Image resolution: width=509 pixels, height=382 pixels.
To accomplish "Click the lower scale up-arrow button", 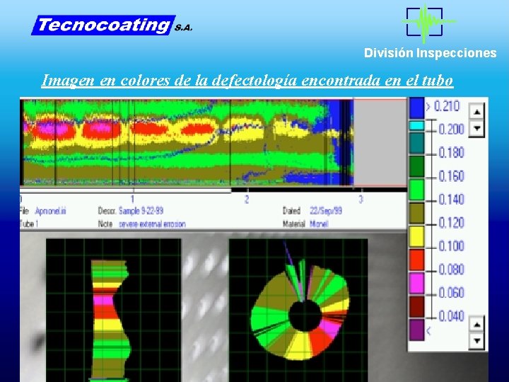I will (x=476, y=325).
